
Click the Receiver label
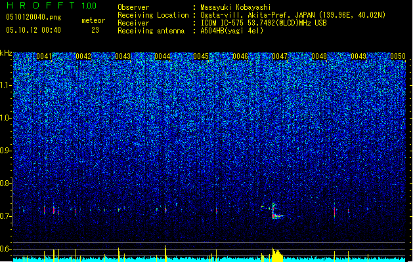[133, 23]
